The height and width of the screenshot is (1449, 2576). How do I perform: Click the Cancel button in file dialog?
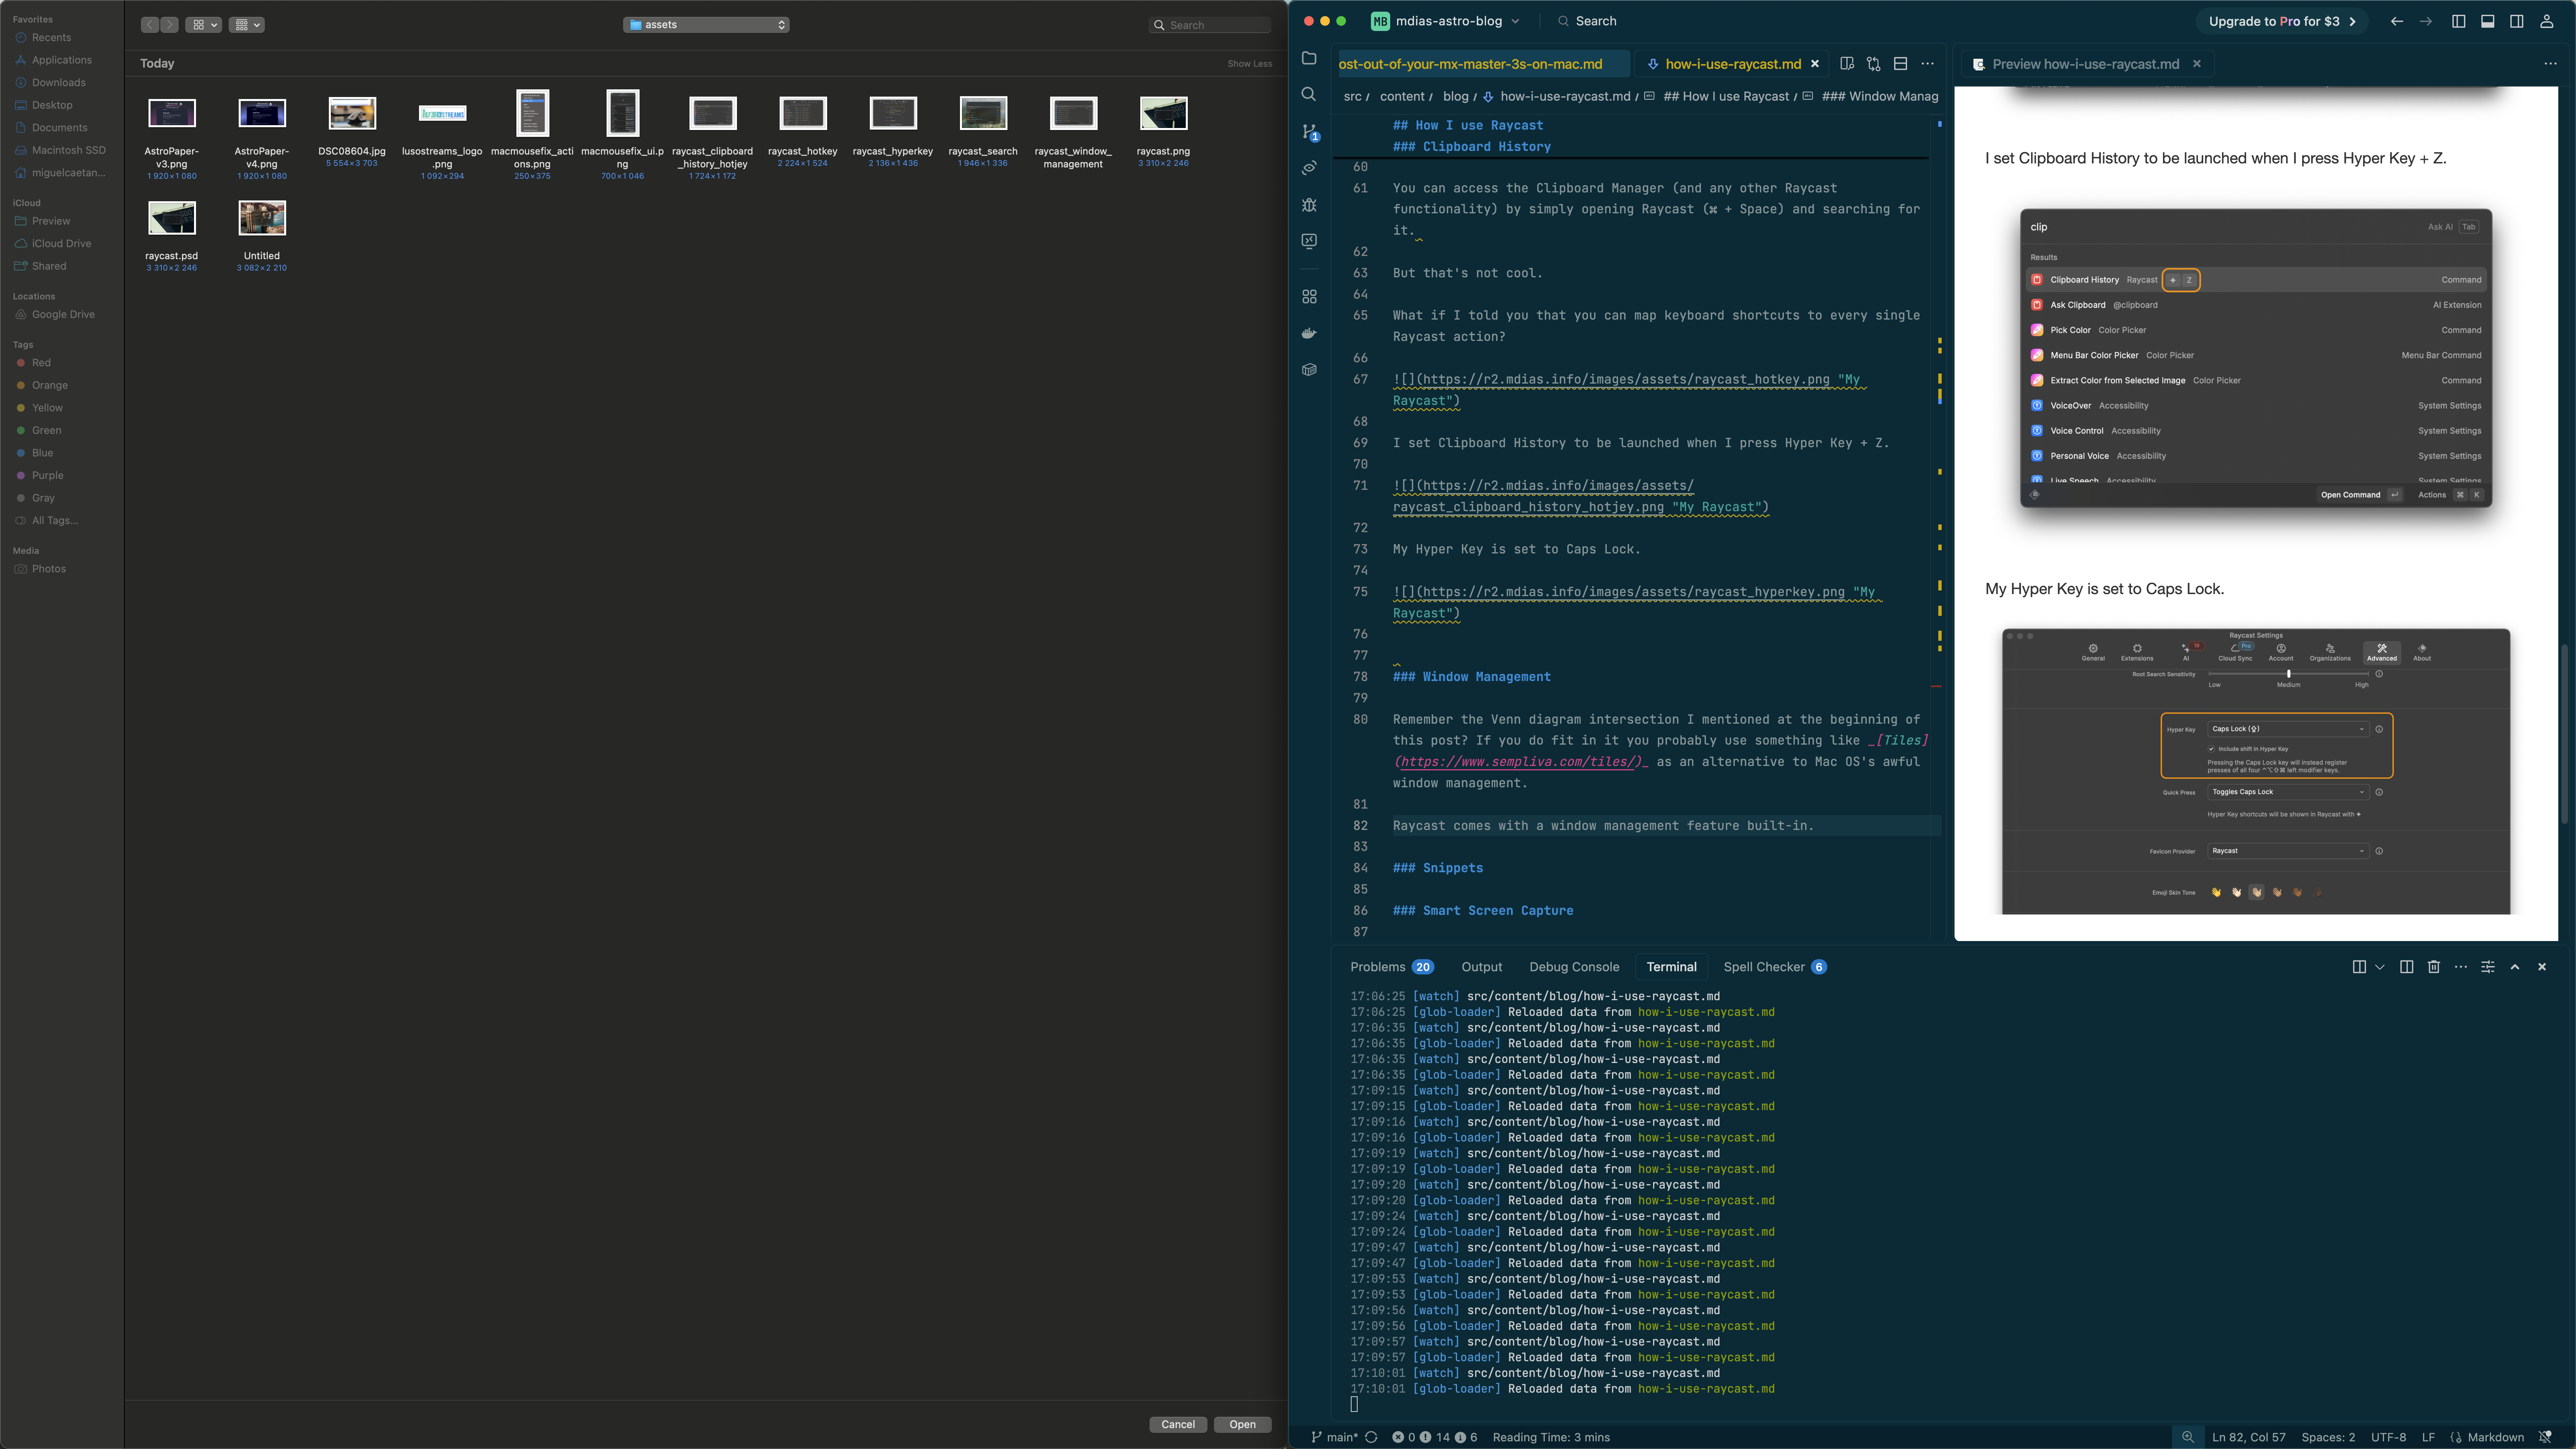point(1178,1424)
